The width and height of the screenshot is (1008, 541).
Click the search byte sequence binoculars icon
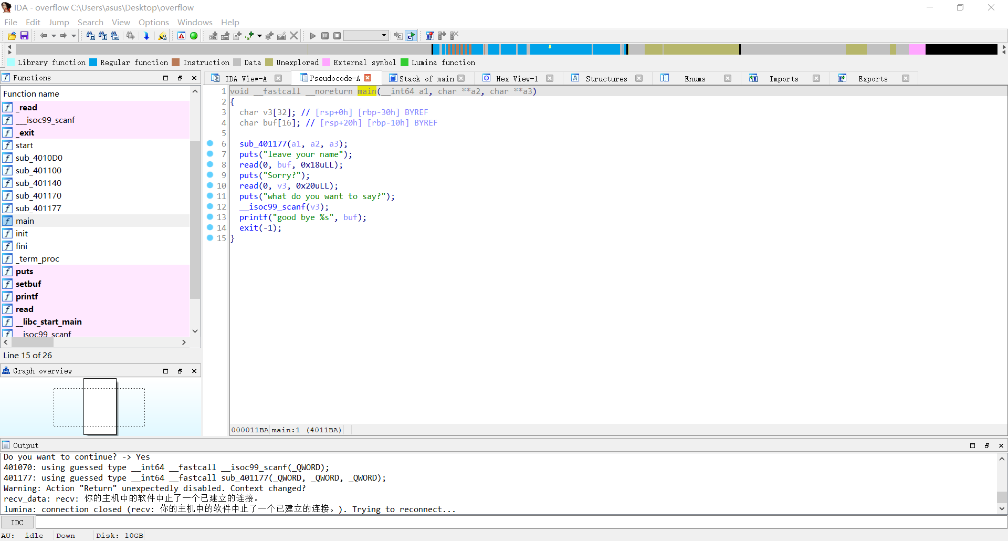[115, 36]
